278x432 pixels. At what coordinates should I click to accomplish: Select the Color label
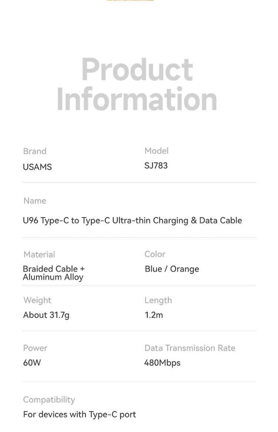[x=155, y=254]
